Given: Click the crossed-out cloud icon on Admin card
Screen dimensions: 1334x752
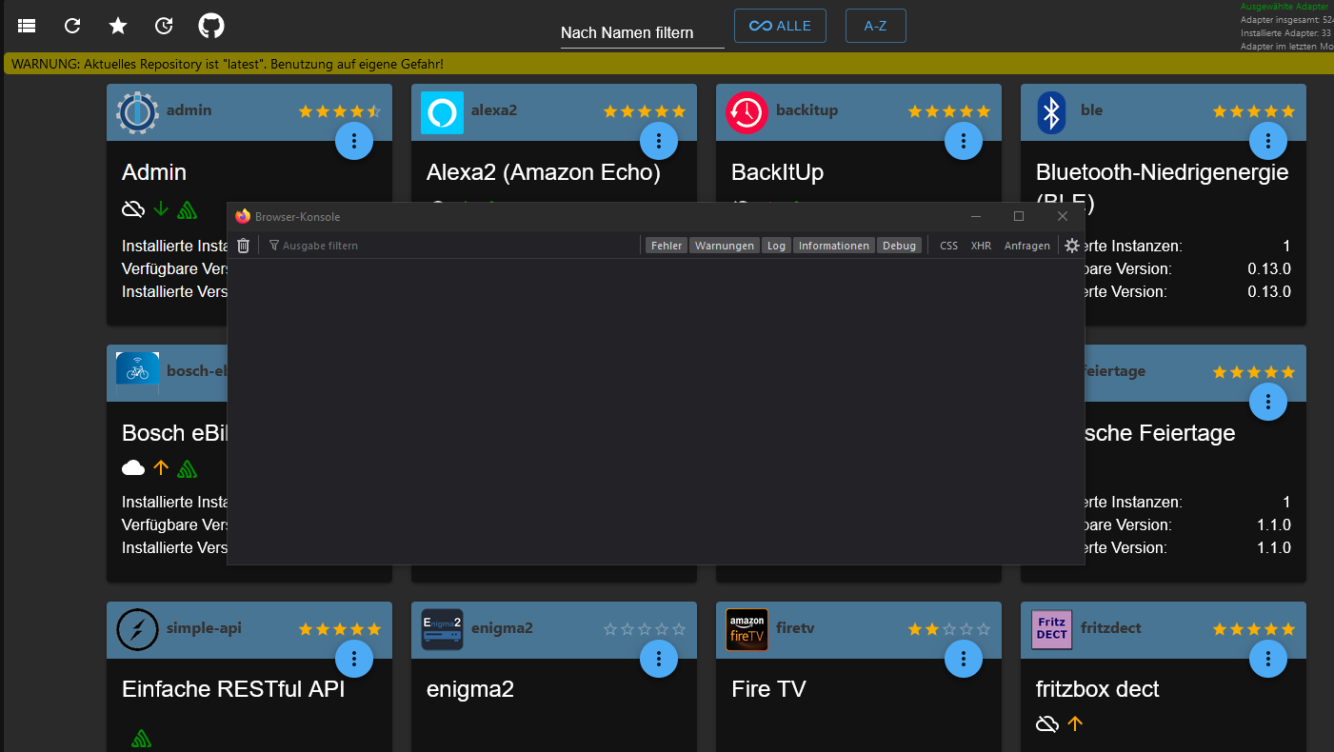Looking at the screenshot, I should coord(133,208).
